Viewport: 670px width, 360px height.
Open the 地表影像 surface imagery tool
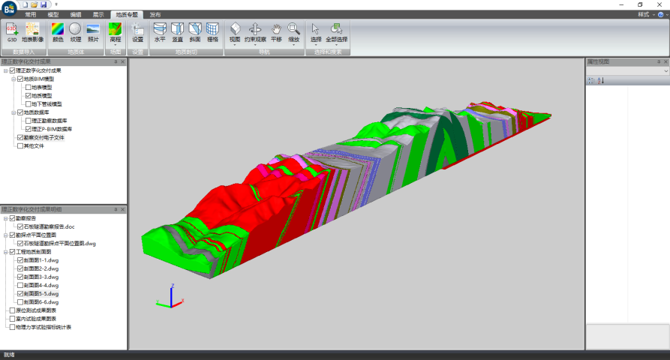[x=32, y=31]
